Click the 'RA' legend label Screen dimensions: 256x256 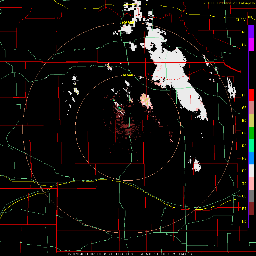pyautogui.click(x=244, y=146)
